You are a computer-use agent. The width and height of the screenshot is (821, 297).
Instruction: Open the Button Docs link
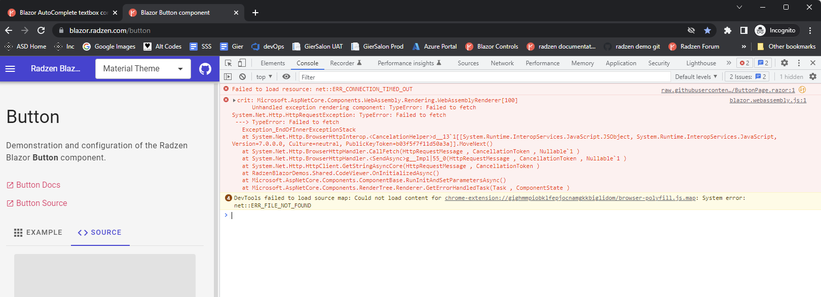(38, 185)
